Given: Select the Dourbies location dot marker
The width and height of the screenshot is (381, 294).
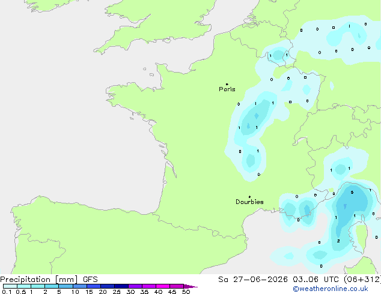Looking at the screenshot, I should tap(249, 197).
